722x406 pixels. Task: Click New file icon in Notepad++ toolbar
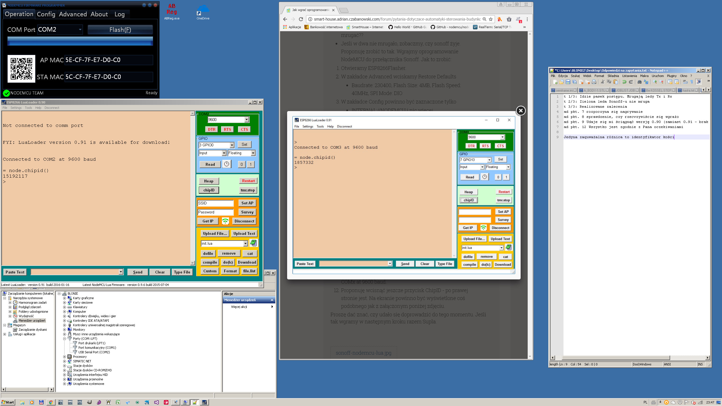pyautogui.click(x=555, y=82)
